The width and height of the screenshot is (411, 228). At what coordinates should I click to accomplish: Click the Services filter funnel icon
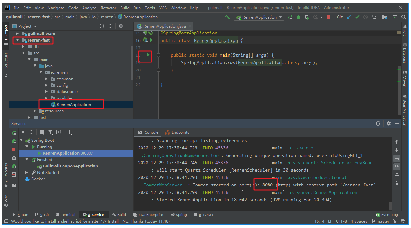point(51,132)
